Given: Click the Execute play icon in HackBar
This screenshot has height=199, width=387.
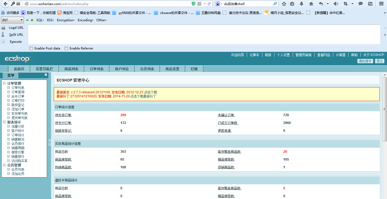Looking at the screenshot, I should tap(3, 41).
